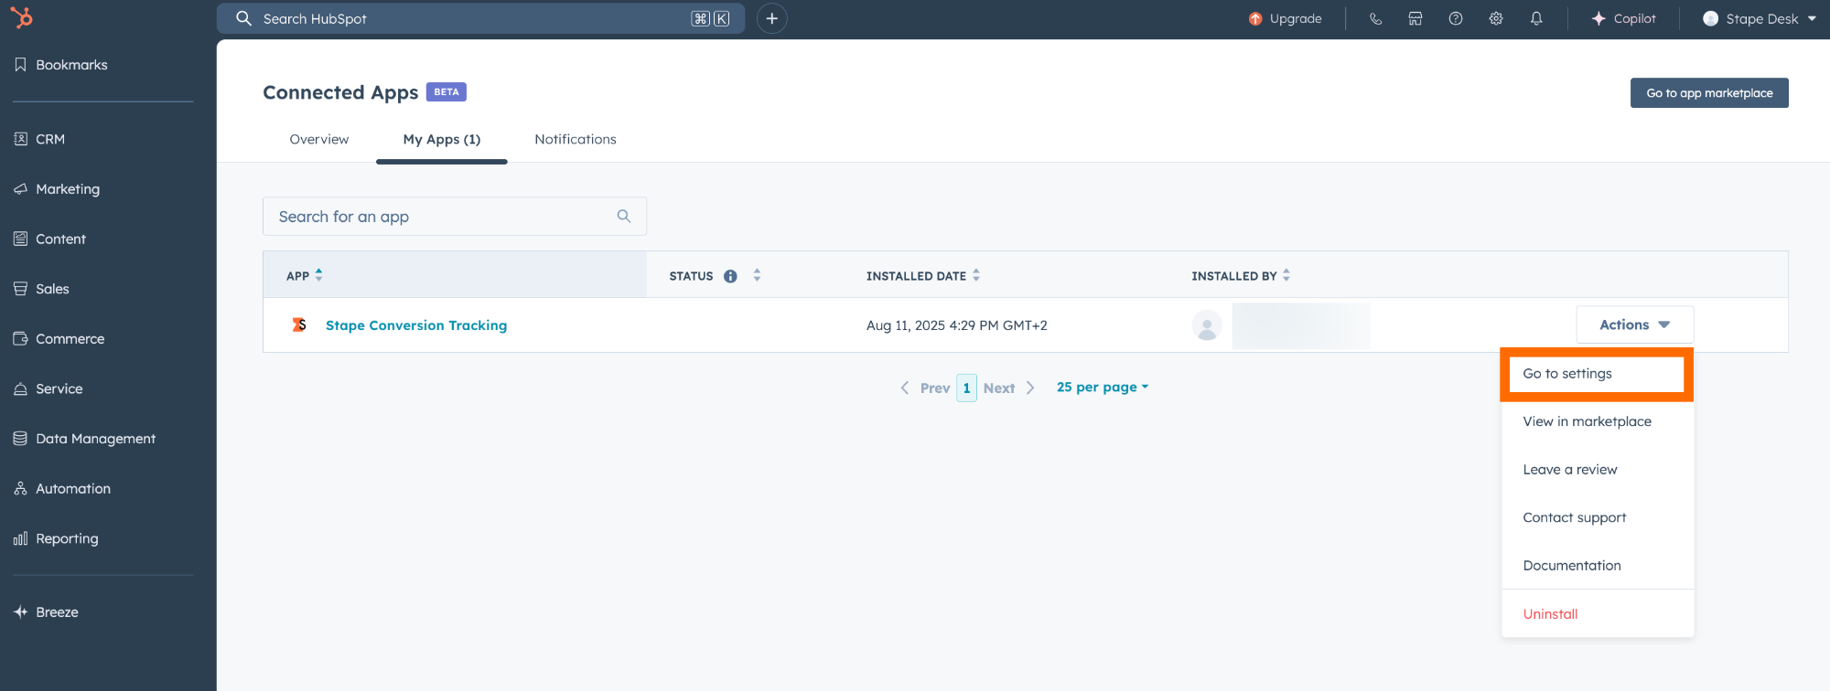The height and width of the screenshot is (691, 1830).
Task: Switch to the Notifications tab
Action: (x=576, y=139)
